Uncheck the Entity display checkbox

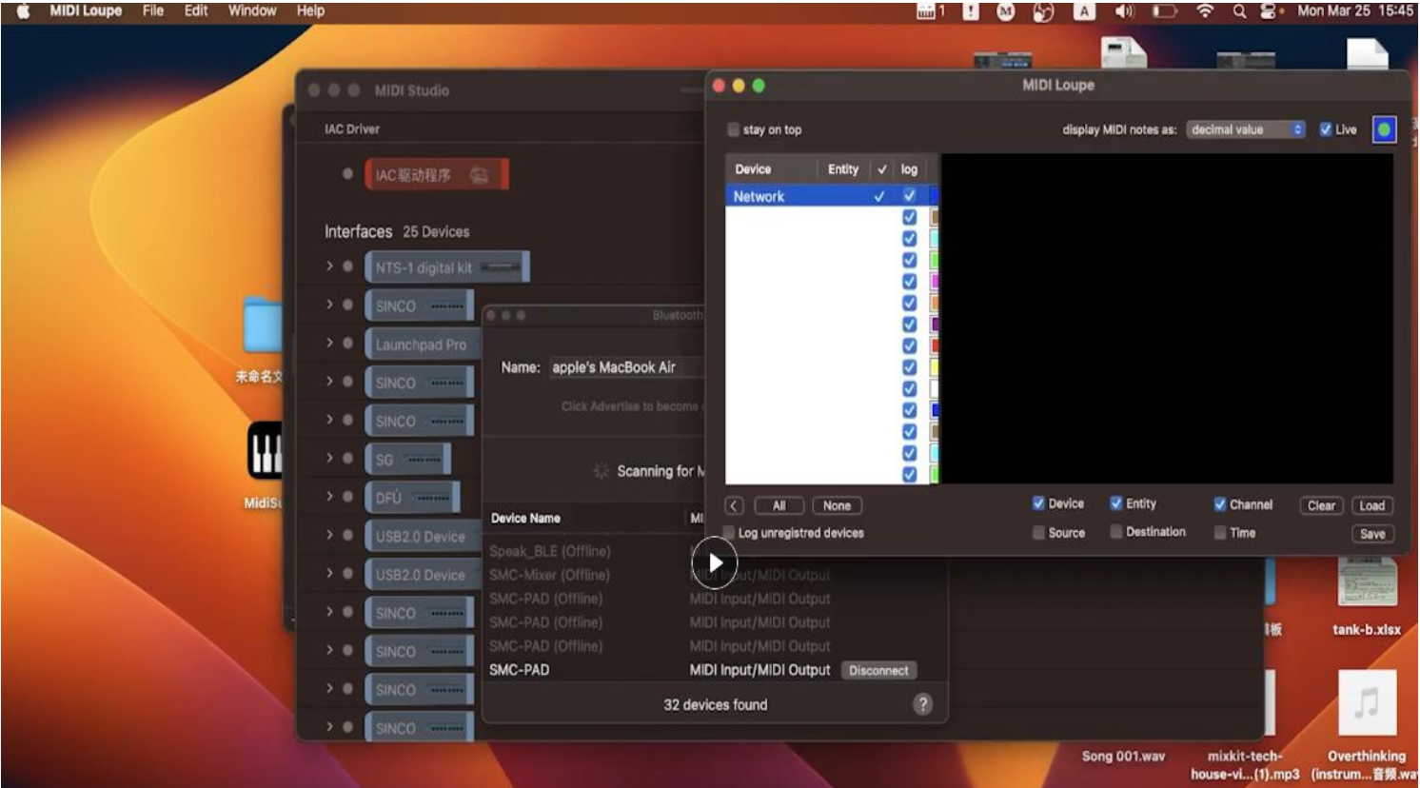point(1115,503)
